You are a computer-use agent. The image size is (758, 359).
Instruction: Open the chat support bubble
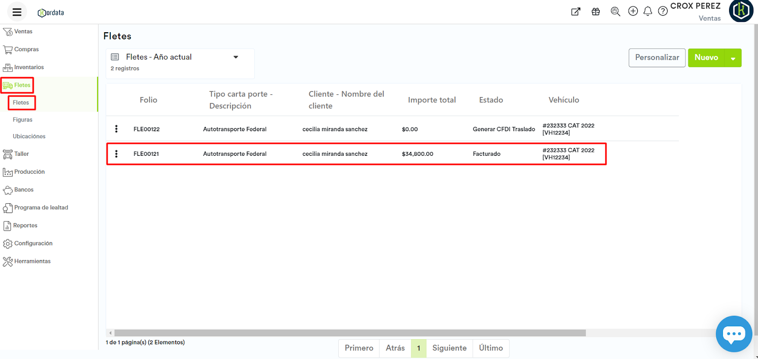tap(733, 334)
